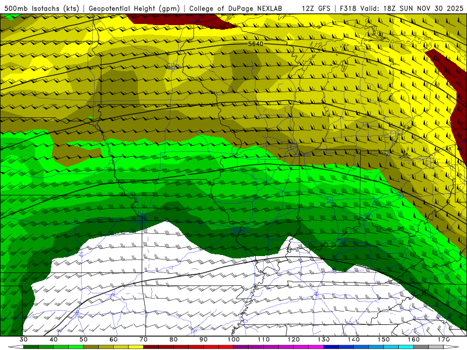Click the 80 value on the color scale
Image resolution: width=467 pixels, height=350 pixels.
pos(173,339)
